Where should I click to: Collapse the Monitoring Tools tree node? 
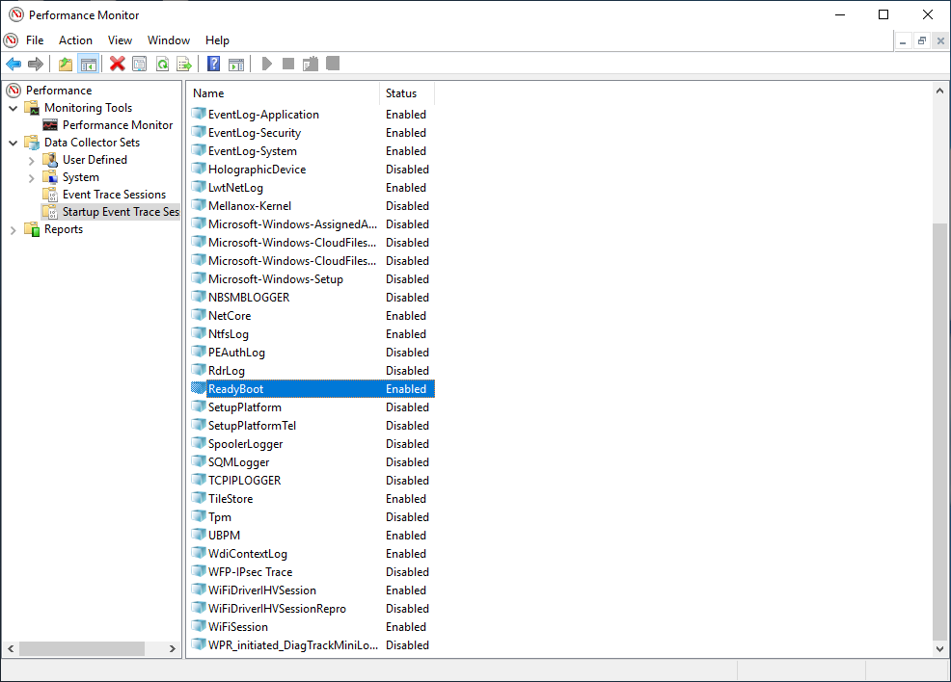13,108
